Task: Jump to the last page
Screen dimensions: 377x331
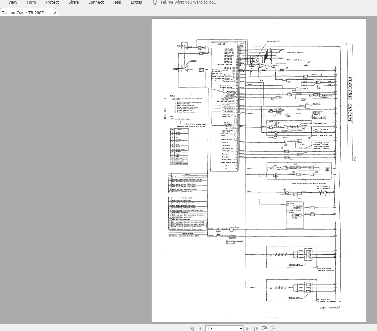Action: [255, 329]
